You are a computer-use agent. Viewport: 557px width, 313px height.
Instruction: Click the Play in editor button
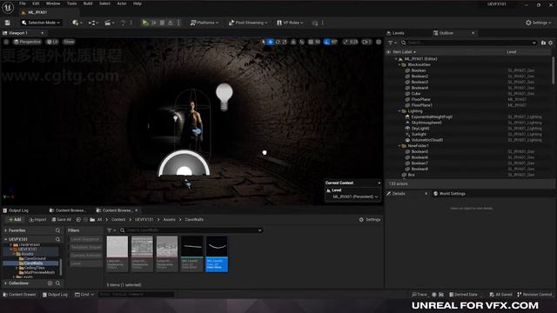tap(145, 23)
